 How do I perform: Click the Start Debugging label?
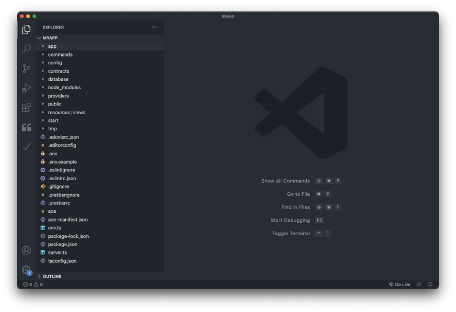point(290,220)
